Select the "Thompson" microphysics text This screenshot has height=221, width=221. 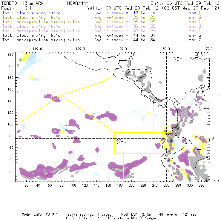pyautogui.click(x=105, y=214)
